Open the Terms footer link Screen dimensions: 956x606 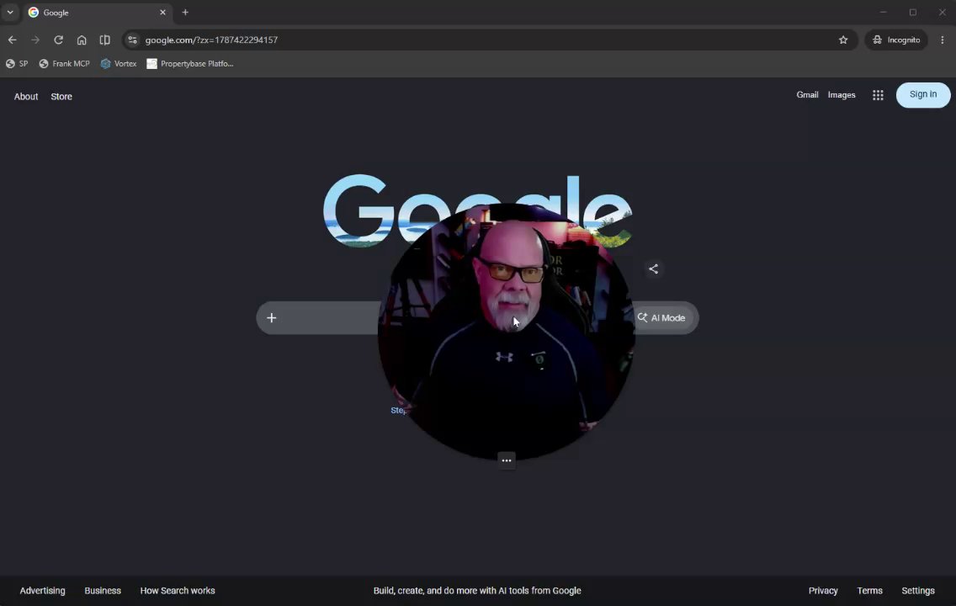point(869,590)
